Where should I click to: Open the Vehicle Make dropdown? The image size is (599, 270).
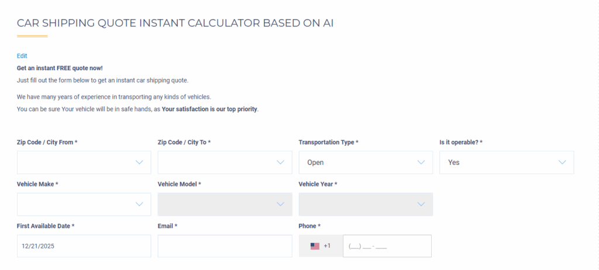click(76, 204)
